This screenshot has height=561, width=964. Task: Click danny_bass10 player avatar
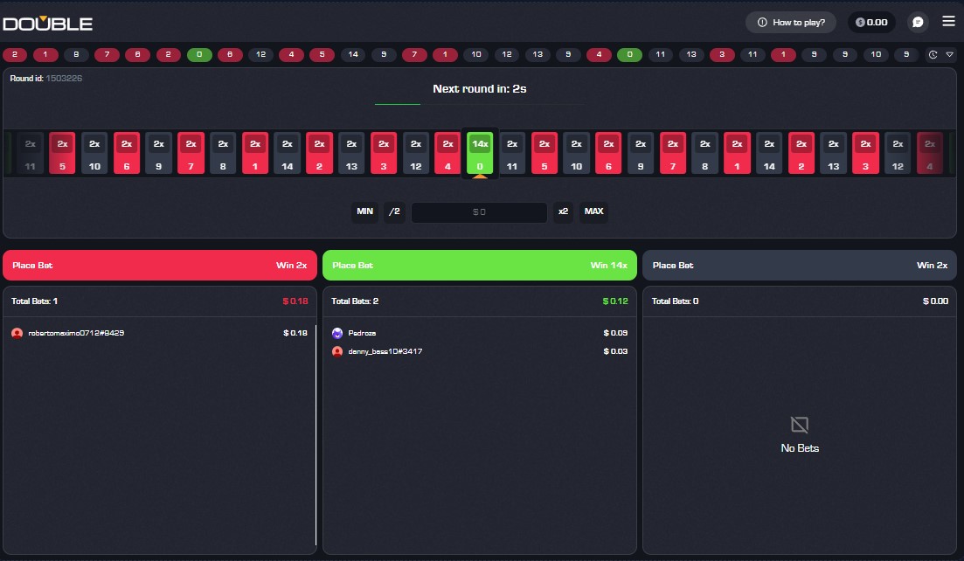tap(337, 351)
